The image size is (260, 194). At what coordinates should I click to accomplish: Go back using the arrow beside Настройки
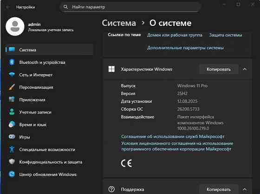[x=8, y=7]
